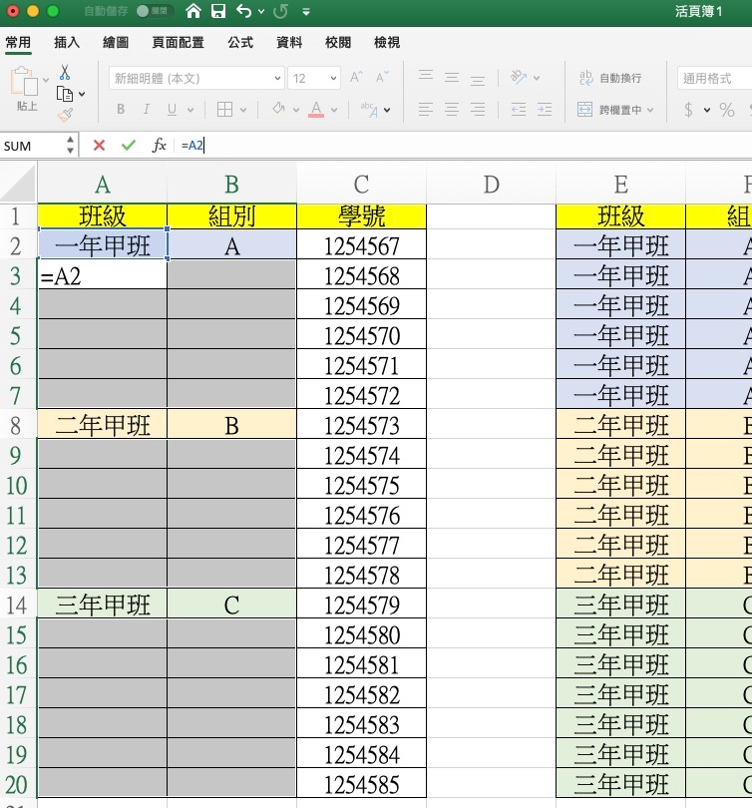Toggle the AutoSave (自動儲存) switch
Image resolution: width=752 pixels, height=808 pixels.
pyautogui.click(x=154, y=12)
